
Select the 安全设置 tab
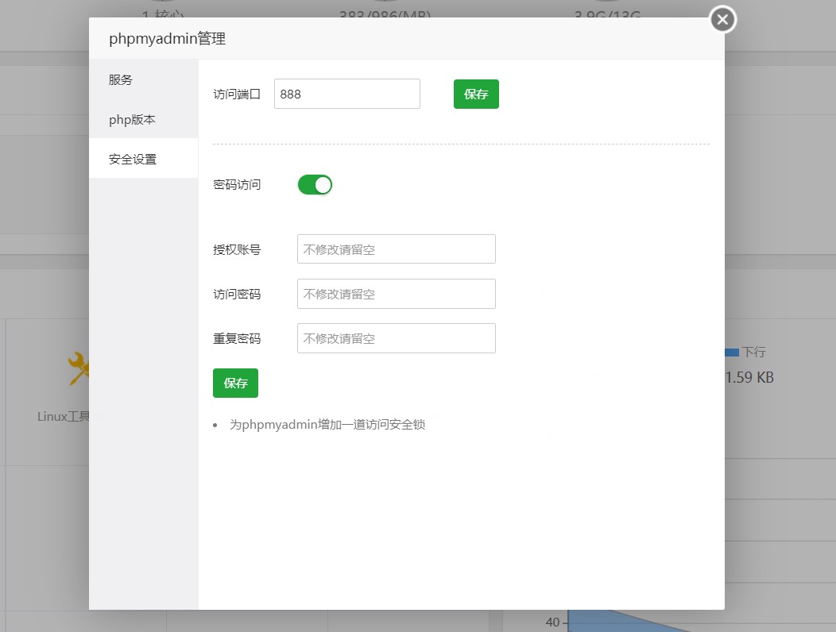click(x=143, y=159)
